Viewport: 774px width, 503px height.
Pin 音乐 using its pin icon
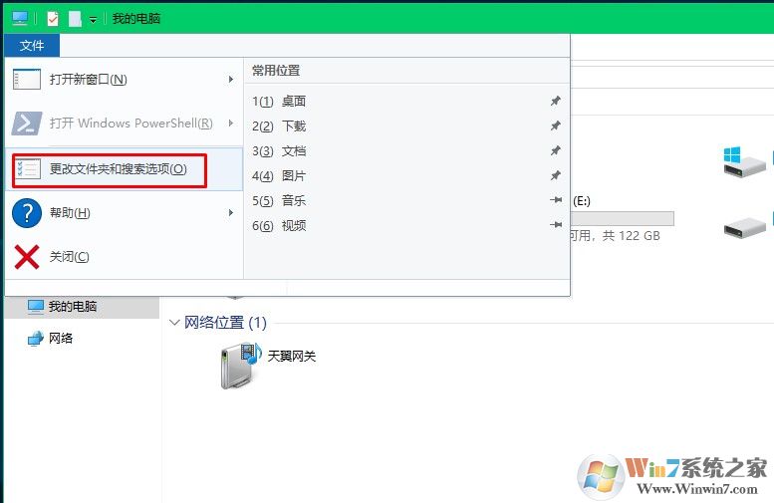tap(556, 200)
